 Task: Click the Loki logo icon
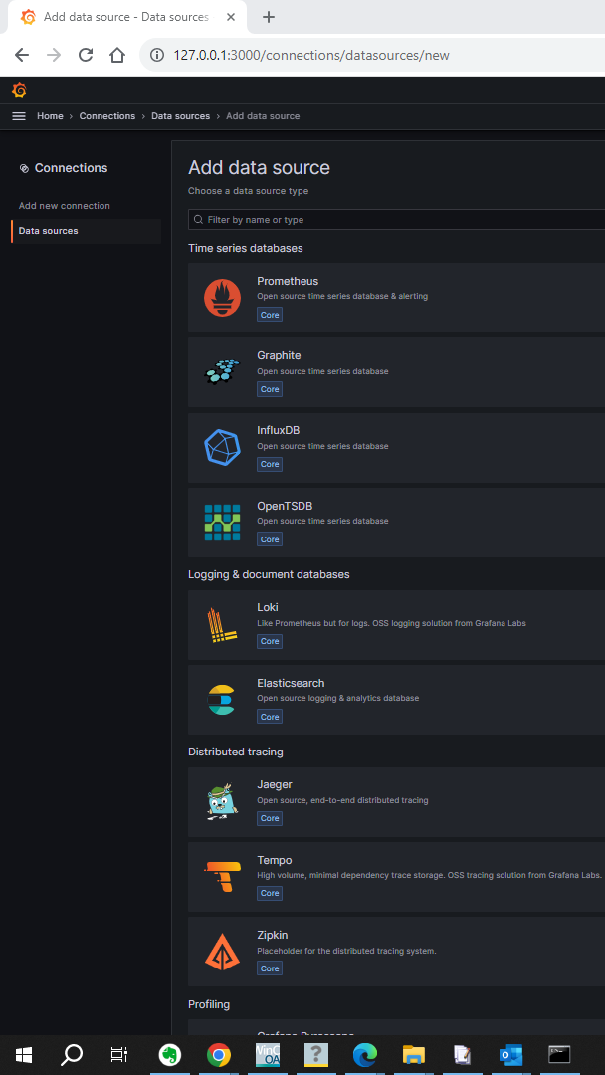(222, 624)
